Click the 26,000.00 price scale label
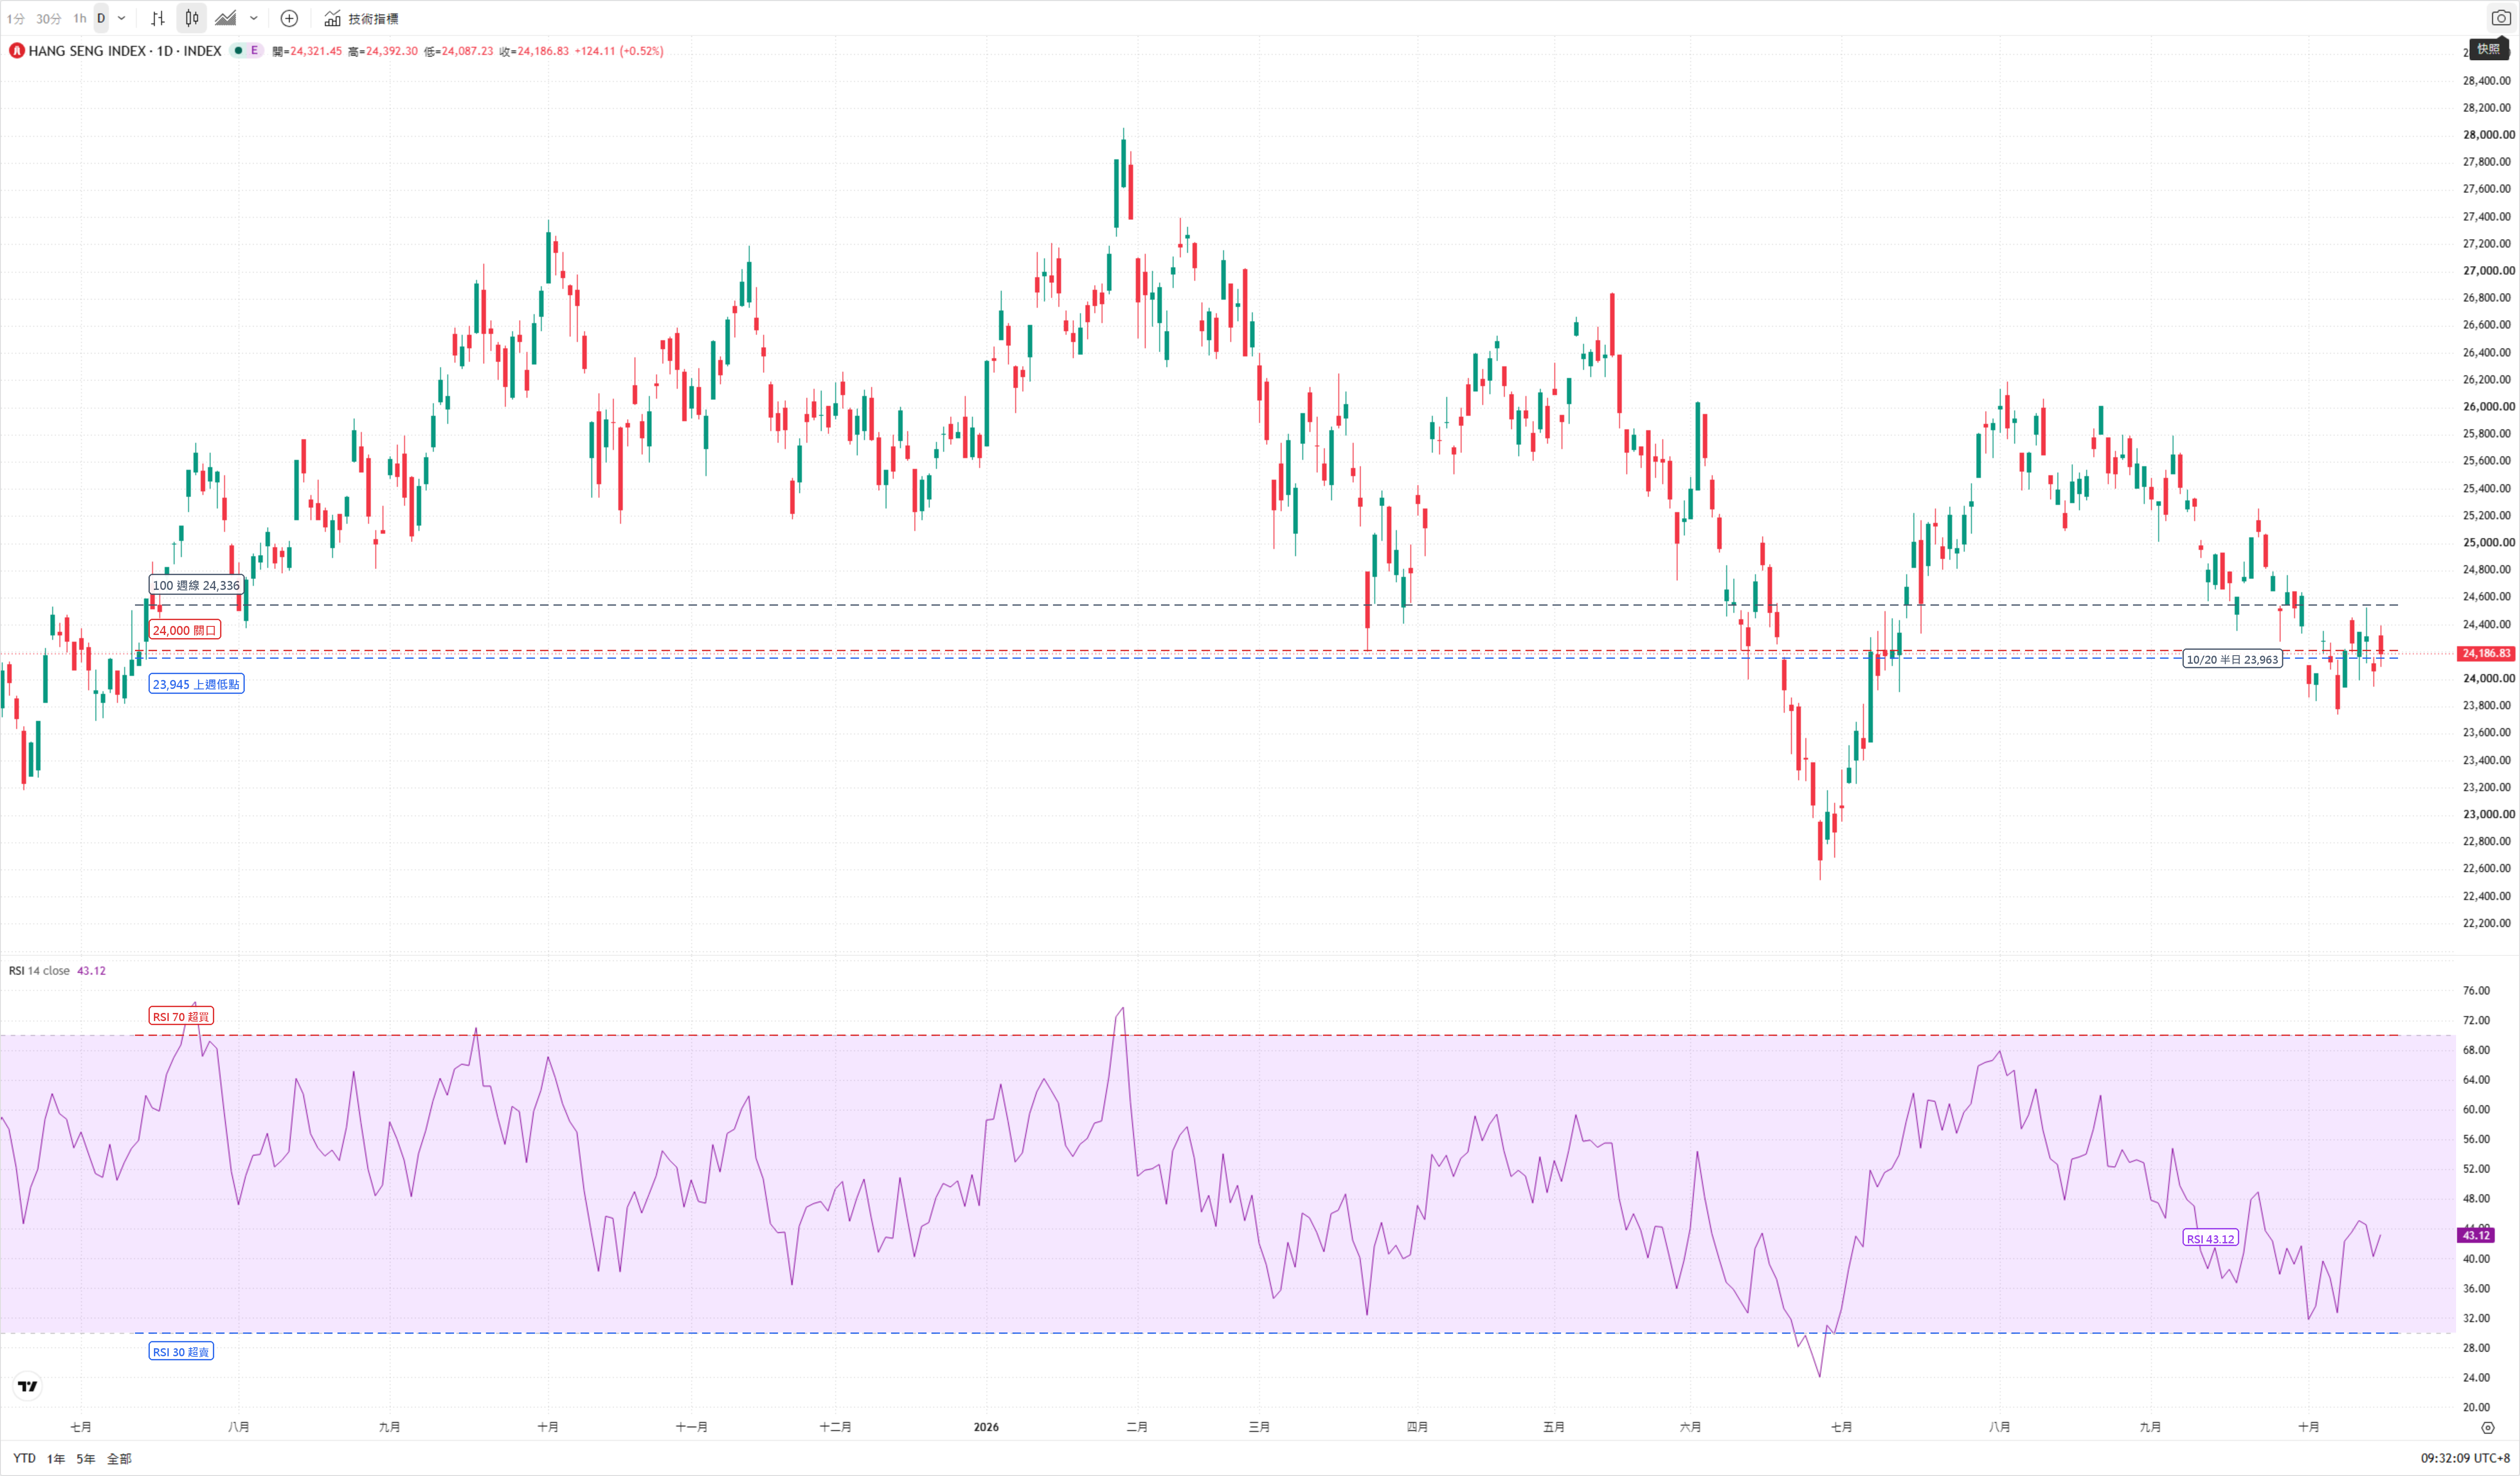Image resolution: width=2520 pixels, height=1476 pixels. tap(2488, 407)
